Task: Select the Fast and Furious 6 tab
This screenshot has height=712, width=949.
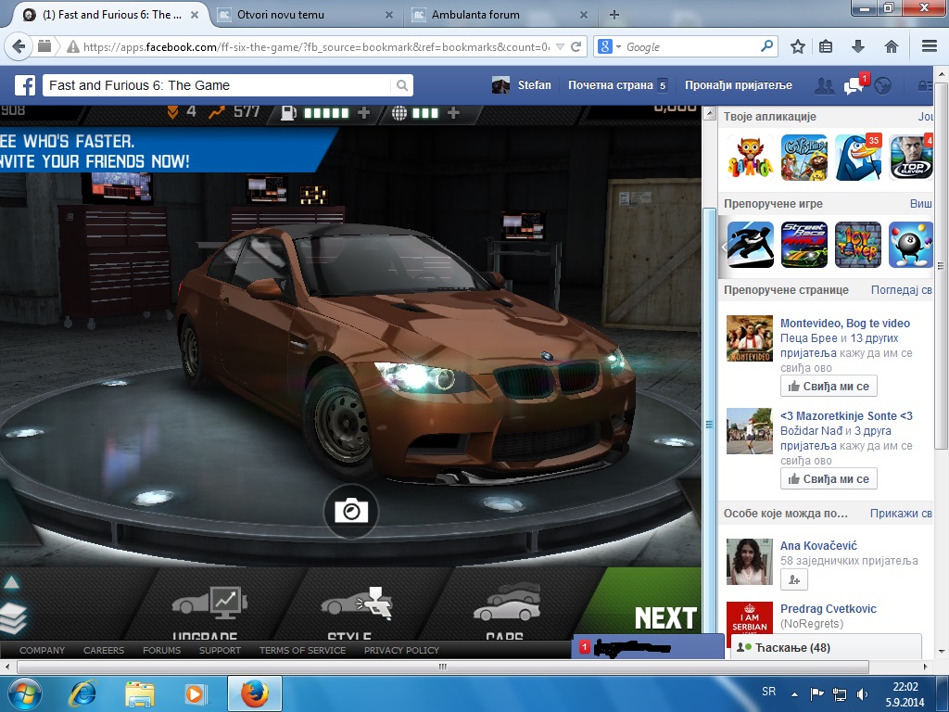Action: (109, 15)
